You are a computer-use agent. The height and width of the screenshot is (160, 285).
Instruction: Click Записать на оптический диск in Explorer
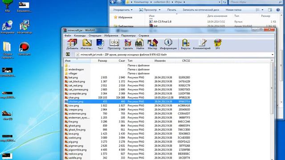click(201, 10)
